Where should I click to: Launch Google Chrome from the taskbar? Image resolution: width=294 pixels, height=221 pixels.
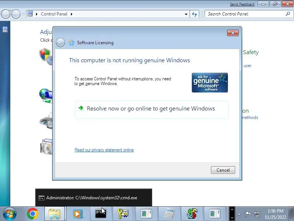click(32, 214)
